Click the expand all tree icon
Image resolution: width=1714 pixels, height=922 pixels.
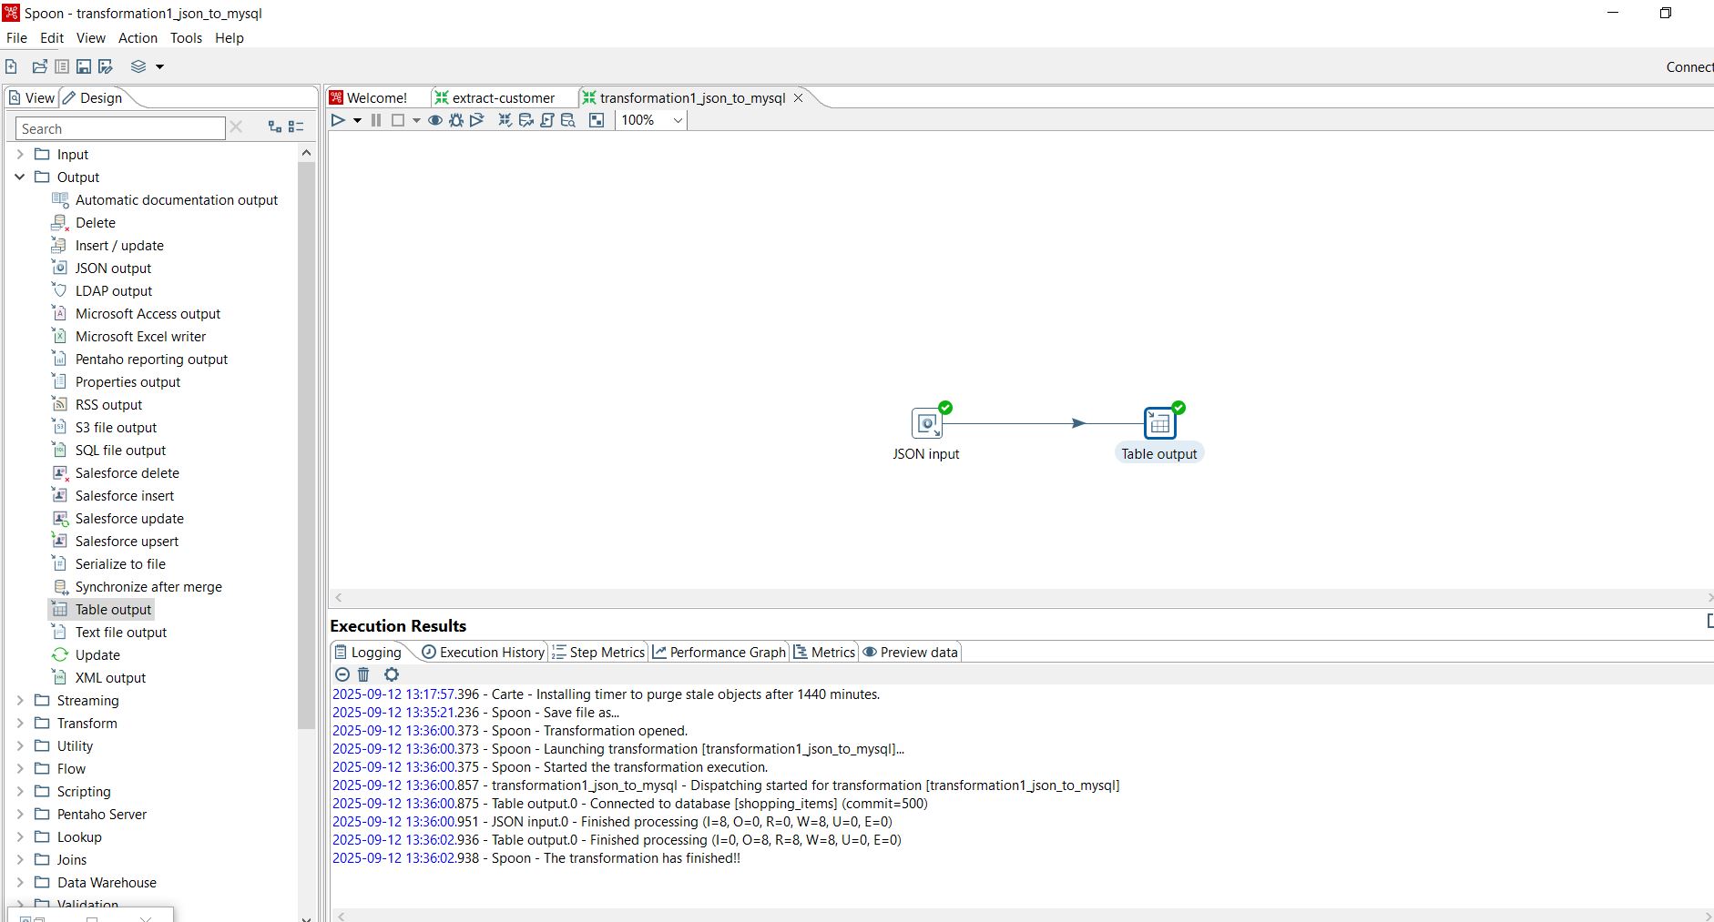(275, 127)
